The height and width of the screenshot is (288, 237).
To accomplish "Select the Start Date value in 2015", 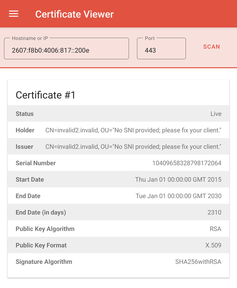I will 178,180.
